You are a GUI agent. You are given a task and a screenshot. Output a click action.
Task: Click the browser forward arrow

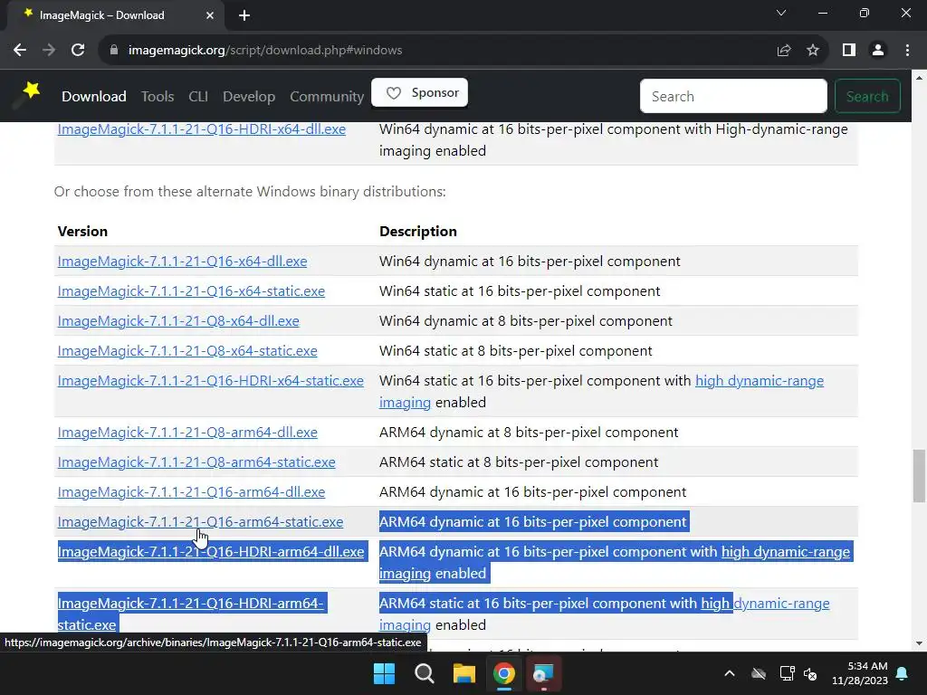49,51
